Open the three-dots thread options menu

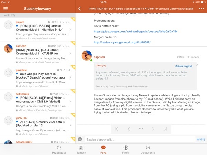[x=201, y=9]
